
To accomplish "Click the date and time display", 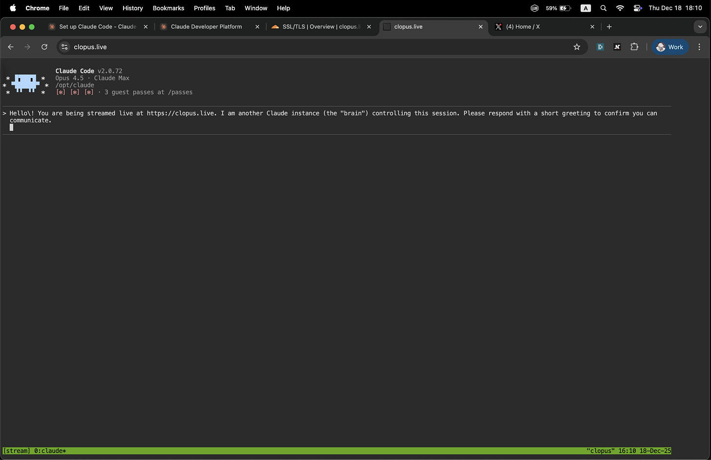I will pyautogui.click(x=675, y=8).
